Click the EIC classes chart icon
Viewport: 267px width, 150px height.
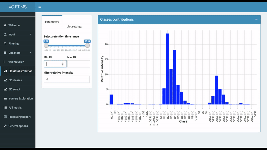coord(5,80)
